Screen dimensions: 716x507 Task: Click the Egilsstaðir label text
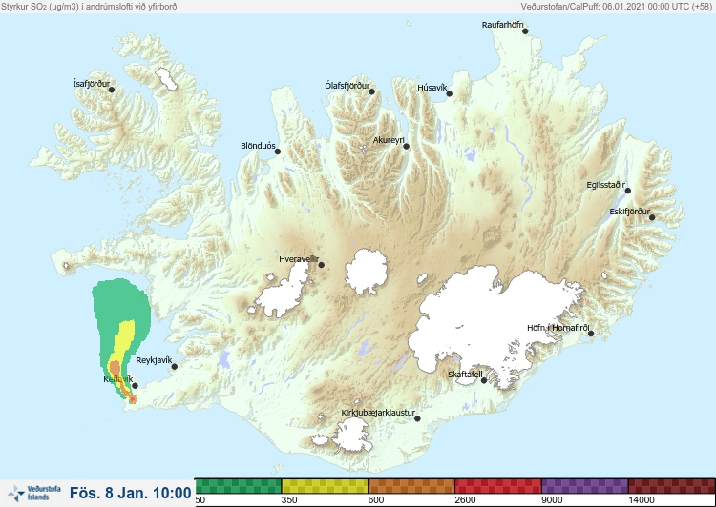pos(606,185)
